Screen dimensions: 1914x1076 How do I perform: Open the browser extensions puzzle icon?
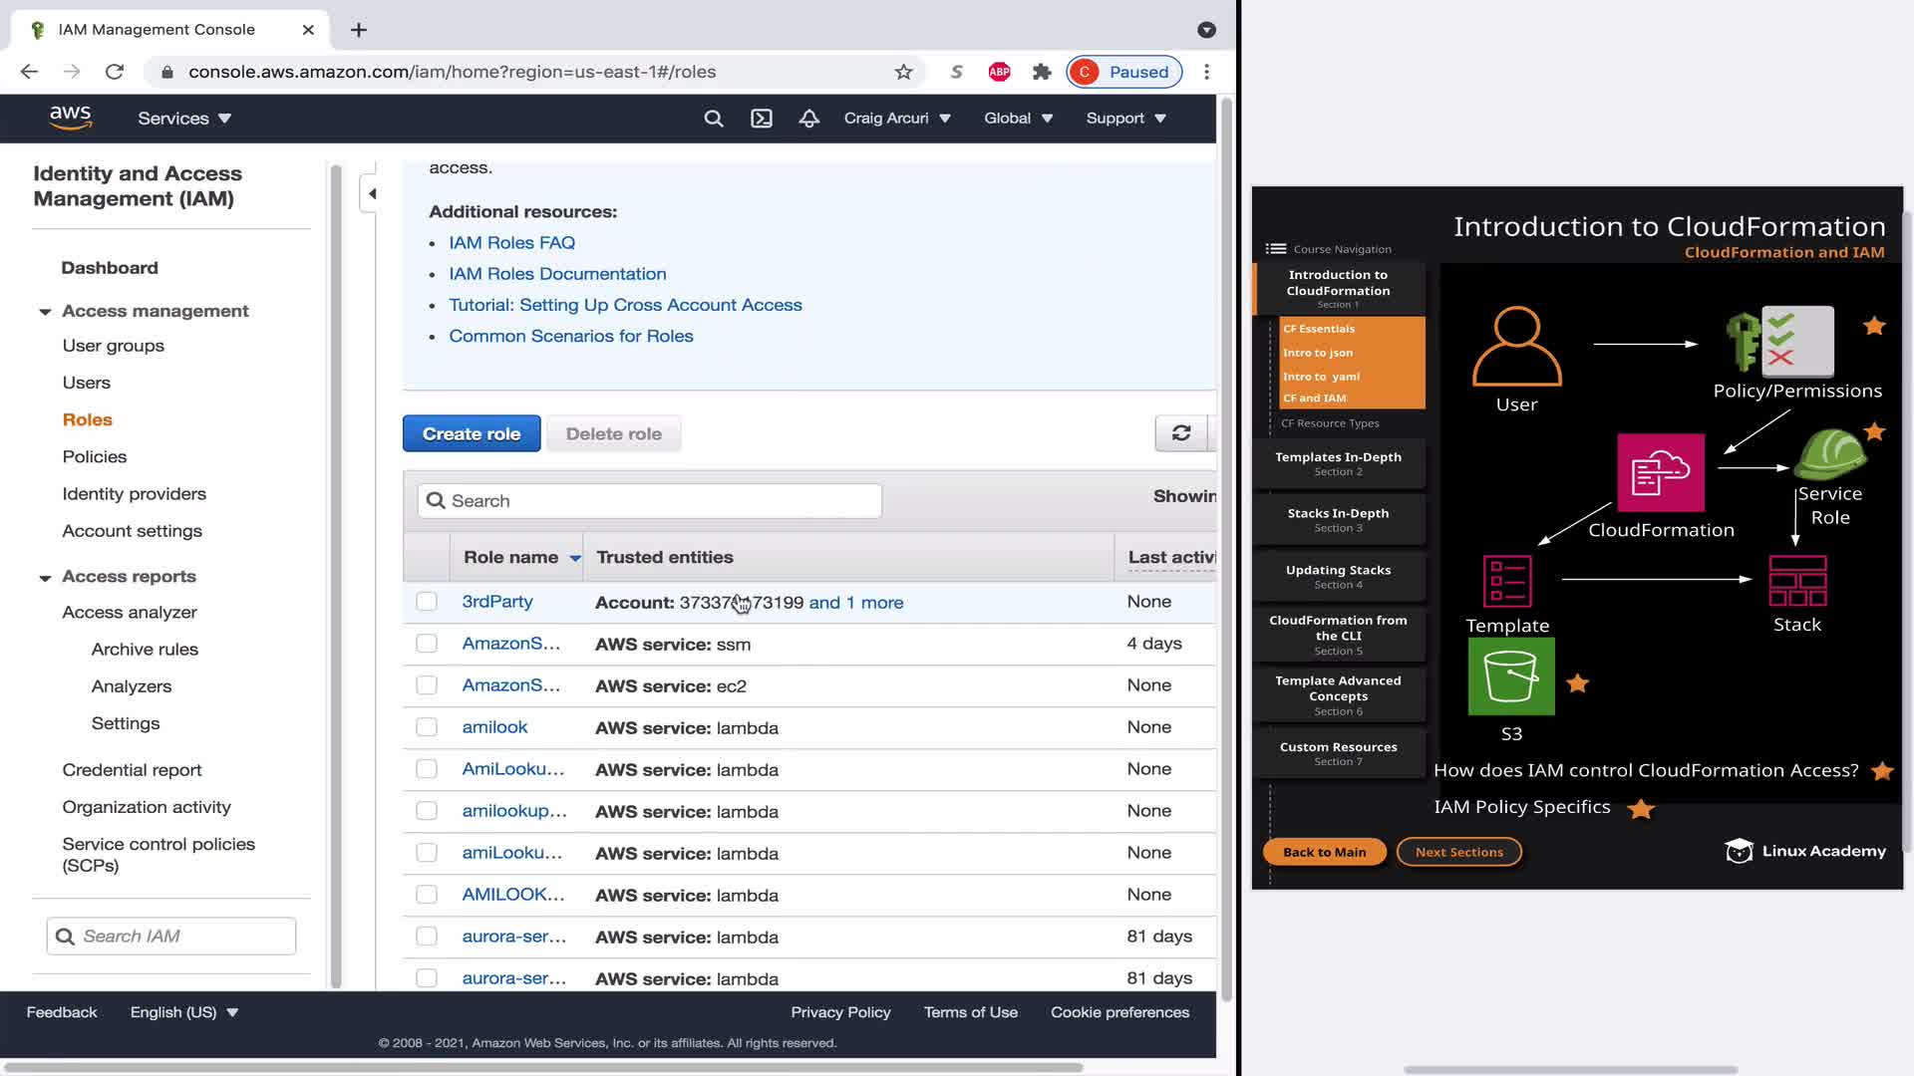pos(1042,72)
